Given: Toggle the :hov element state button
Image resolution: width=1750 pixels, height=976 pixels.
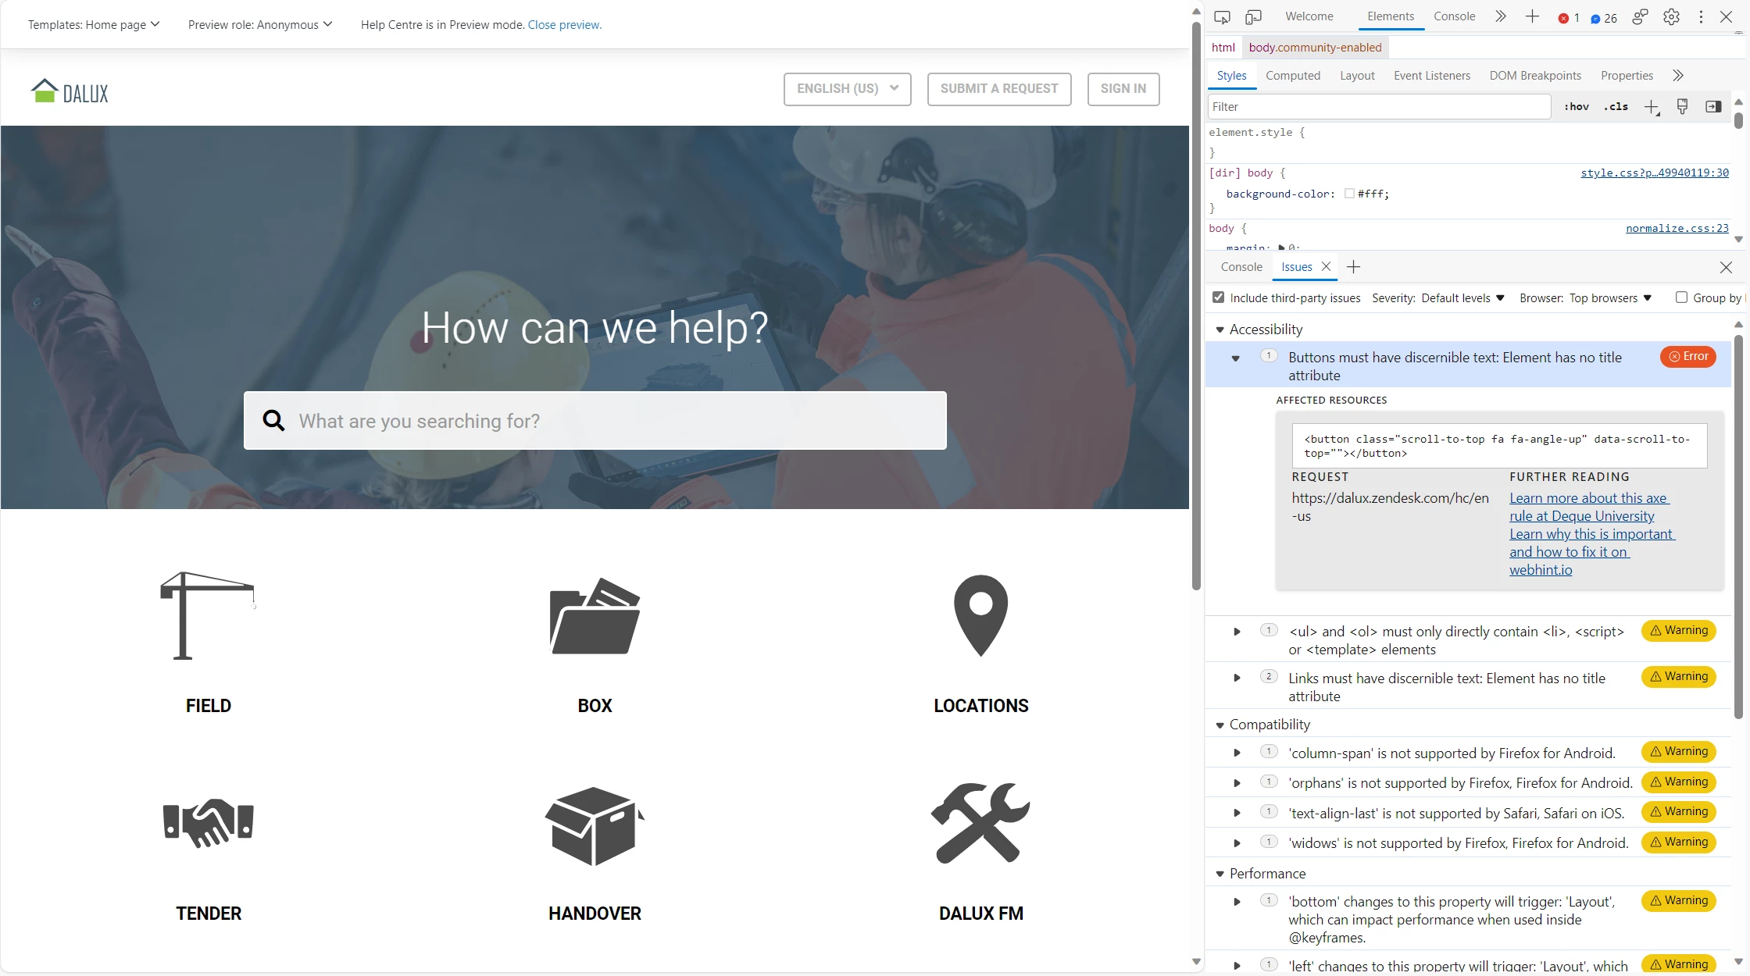Looking at the screenshot, I should click(x=1576, y=107).
